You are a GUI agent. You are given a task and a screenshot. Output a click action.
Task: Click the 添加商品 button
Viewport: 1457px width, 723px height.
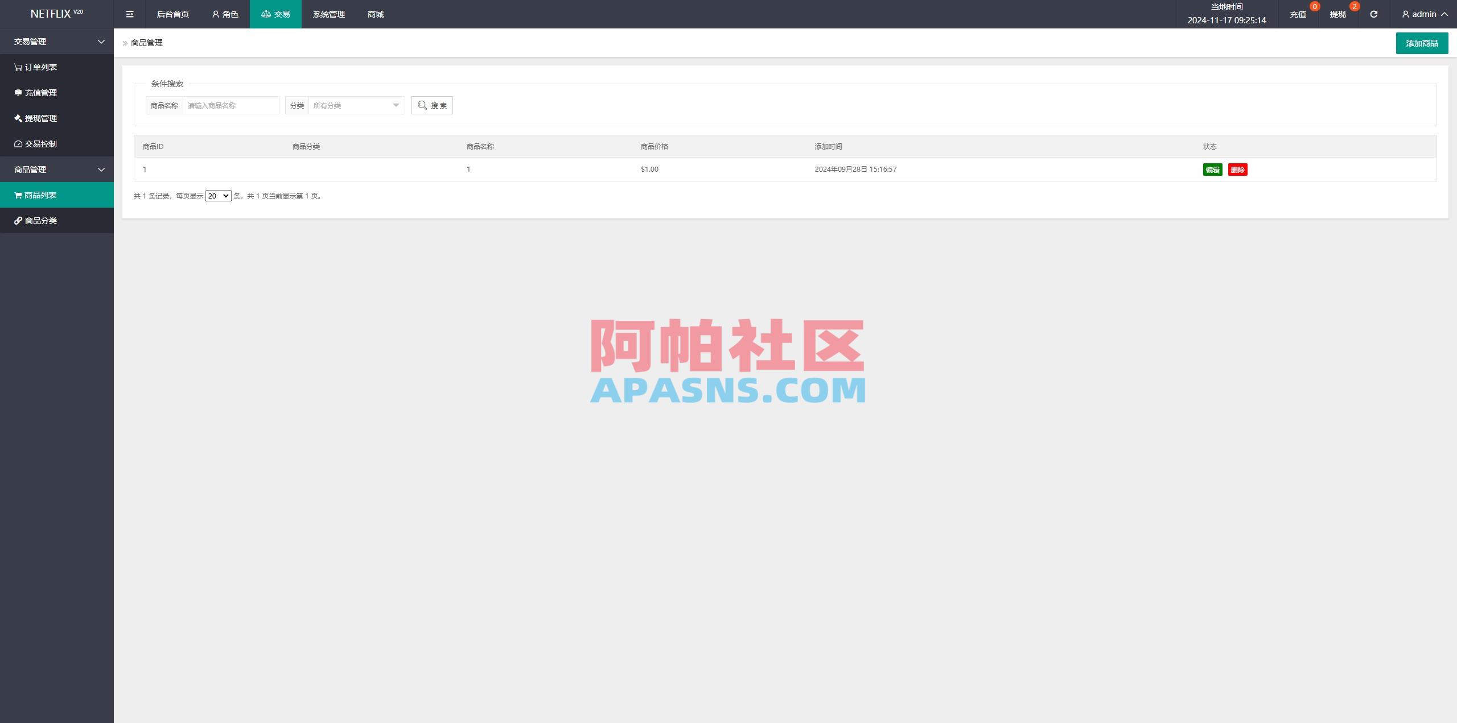[x=1422, y=43]
